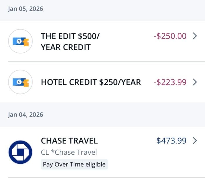205x178 pixels.
Task: Select the Jan 04, 2026 date header
Action: (25, 115)
